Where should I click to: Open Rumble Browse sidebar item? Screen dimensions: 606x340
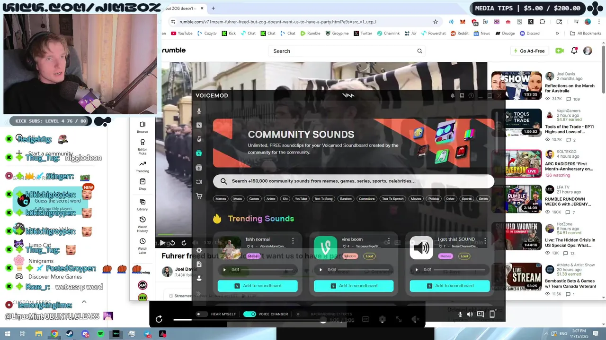(x=143, y=127)
